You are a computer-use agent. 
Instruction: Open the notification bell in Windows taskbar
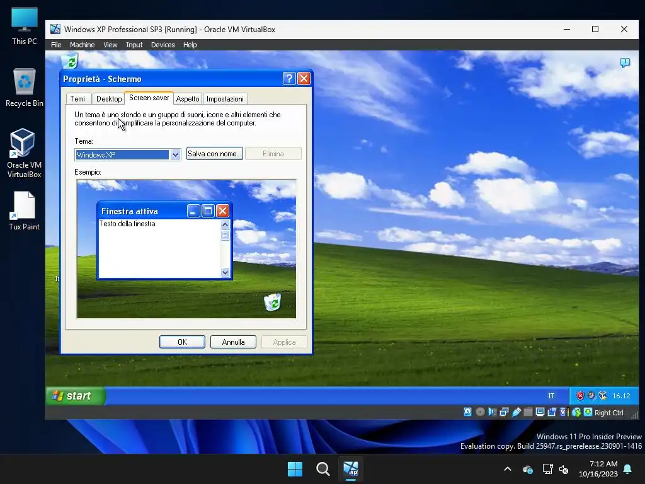tap(628, 469)
